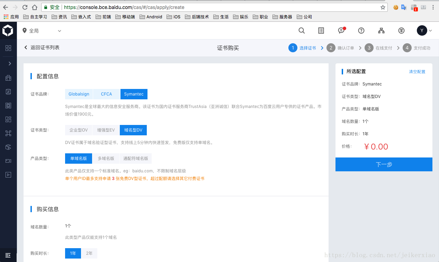This screenshot has width=439, height=262.
Task: Bookmark this page with the star icon
Action: 383,7
